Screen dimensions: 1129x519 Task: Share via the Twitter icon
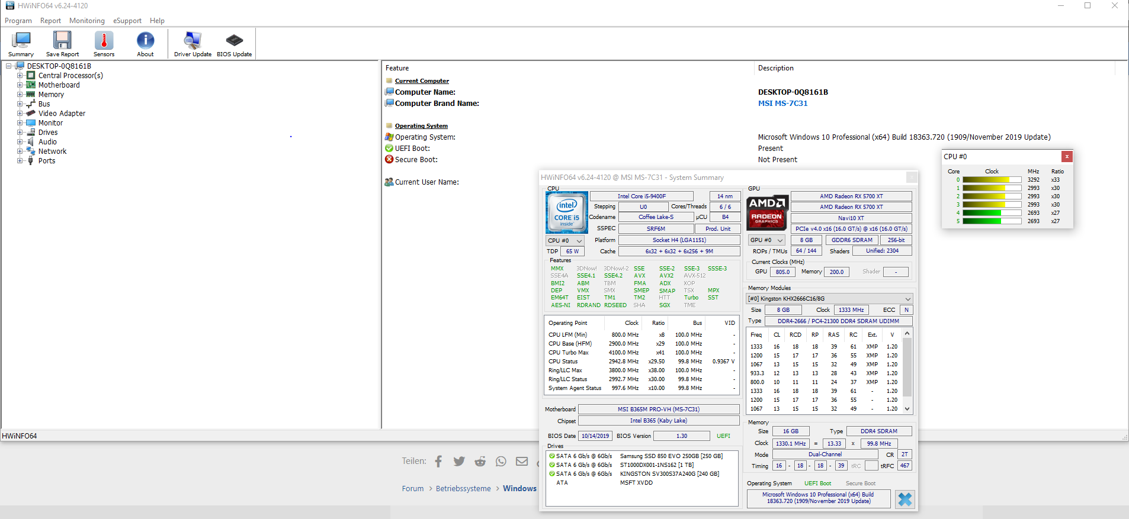[459, 462]
